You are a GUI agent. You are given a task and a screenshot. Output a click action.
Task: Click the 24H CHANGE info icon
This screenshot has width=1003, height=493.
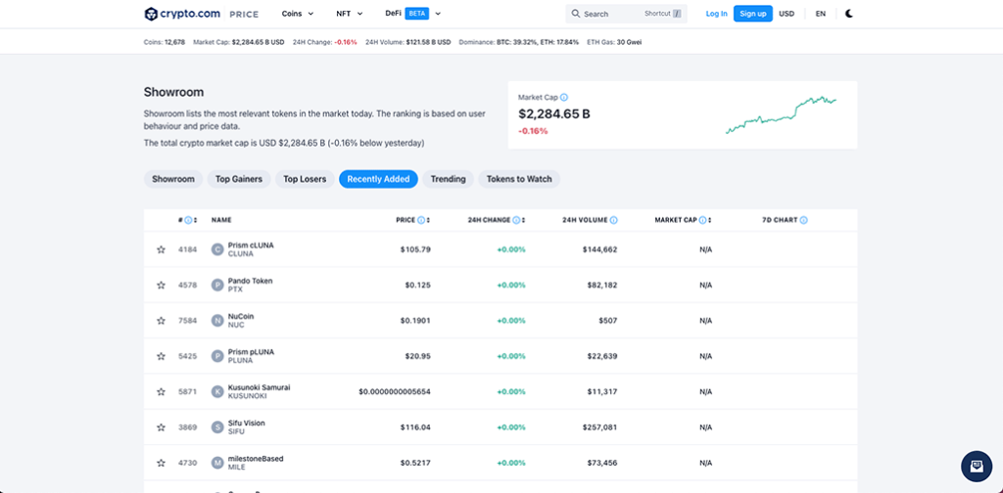[516, 220]
